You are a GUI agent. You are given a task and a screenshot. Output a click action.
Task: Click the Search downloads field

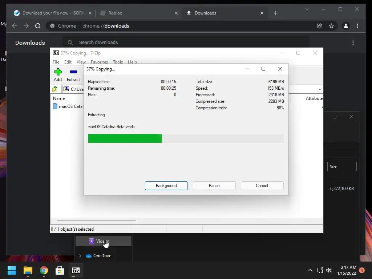[x=186, y=43]
